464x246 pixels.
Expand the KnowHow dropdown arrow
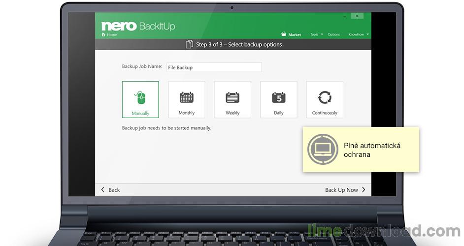pos(368,34)
